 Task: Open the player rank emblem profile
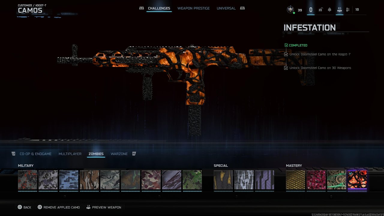(290, 10)
